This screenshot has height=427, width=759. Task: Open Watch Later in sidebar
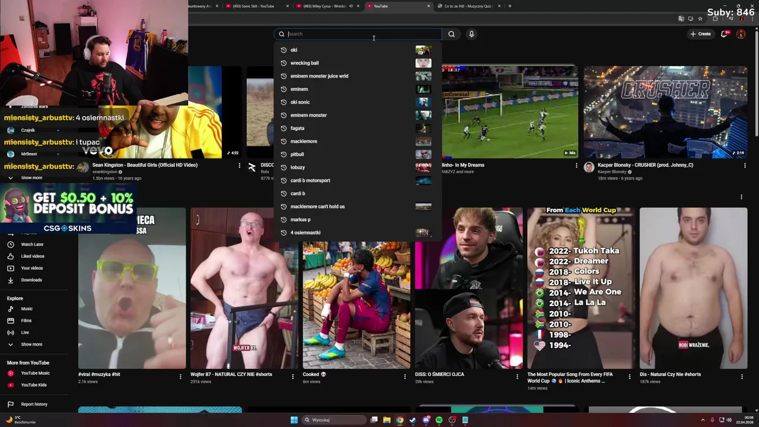click(32, 244)
